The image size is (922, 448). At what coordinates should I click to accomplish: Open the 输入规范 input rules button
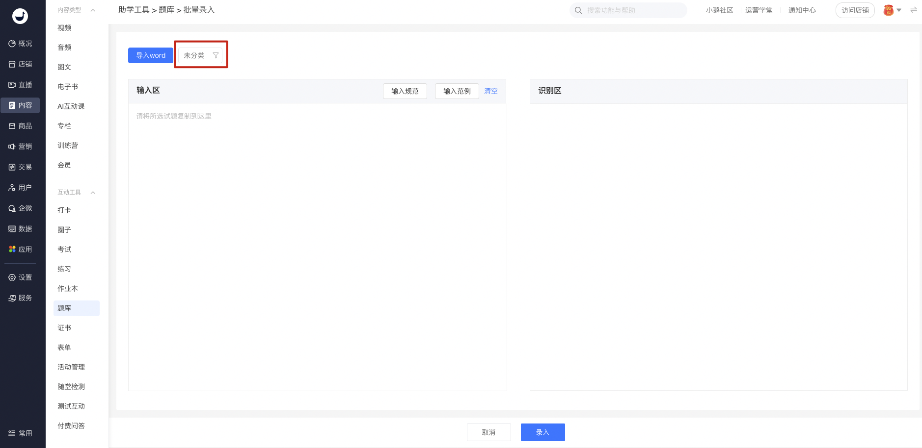click(405, 91)
